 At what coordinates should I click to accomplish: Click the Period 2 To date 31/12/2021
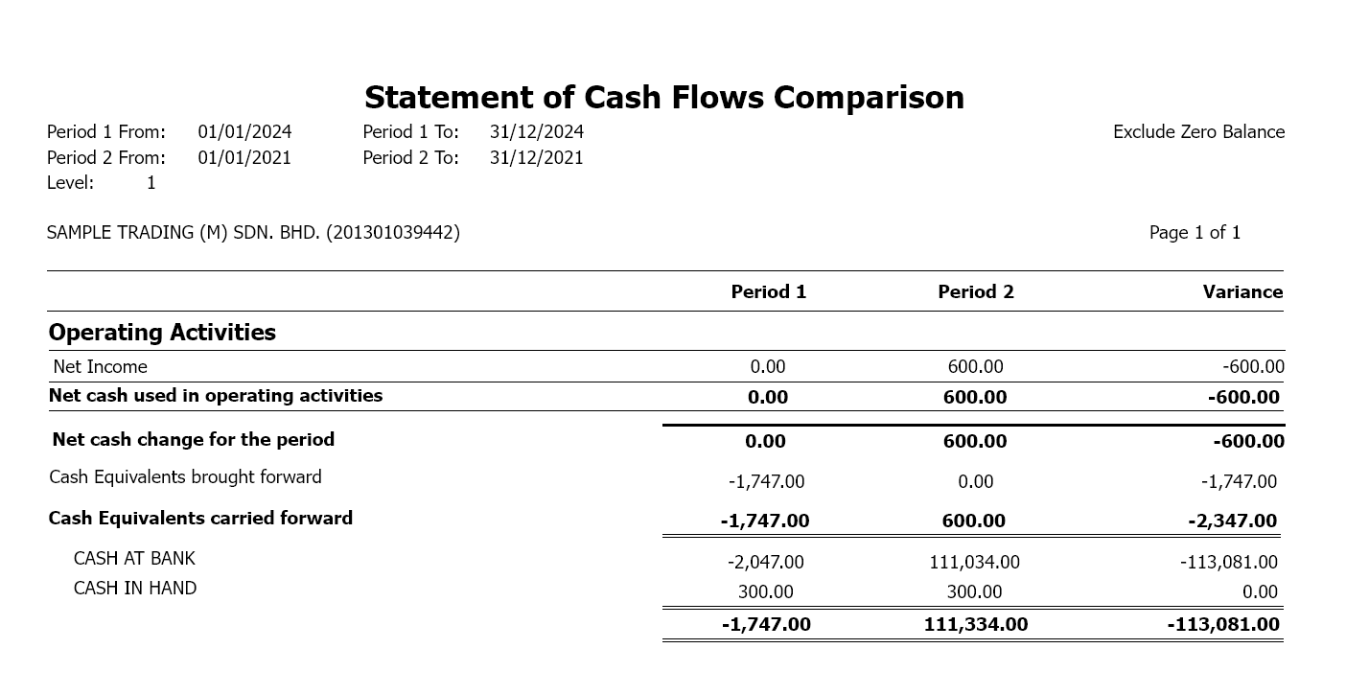[536, 158]
